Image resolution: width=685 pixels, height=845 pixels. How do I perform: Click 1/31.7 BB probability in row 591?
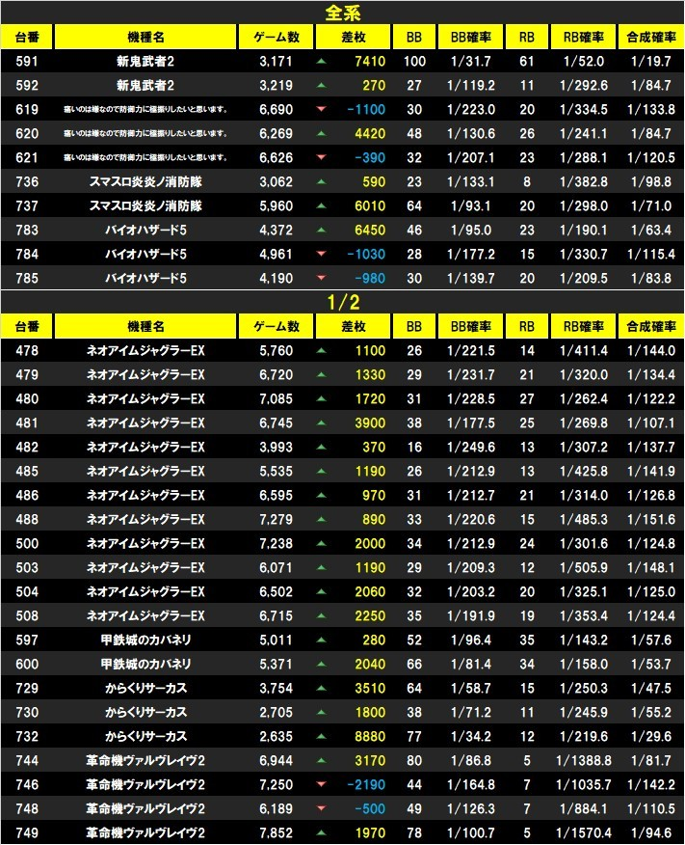pos(471,62)
